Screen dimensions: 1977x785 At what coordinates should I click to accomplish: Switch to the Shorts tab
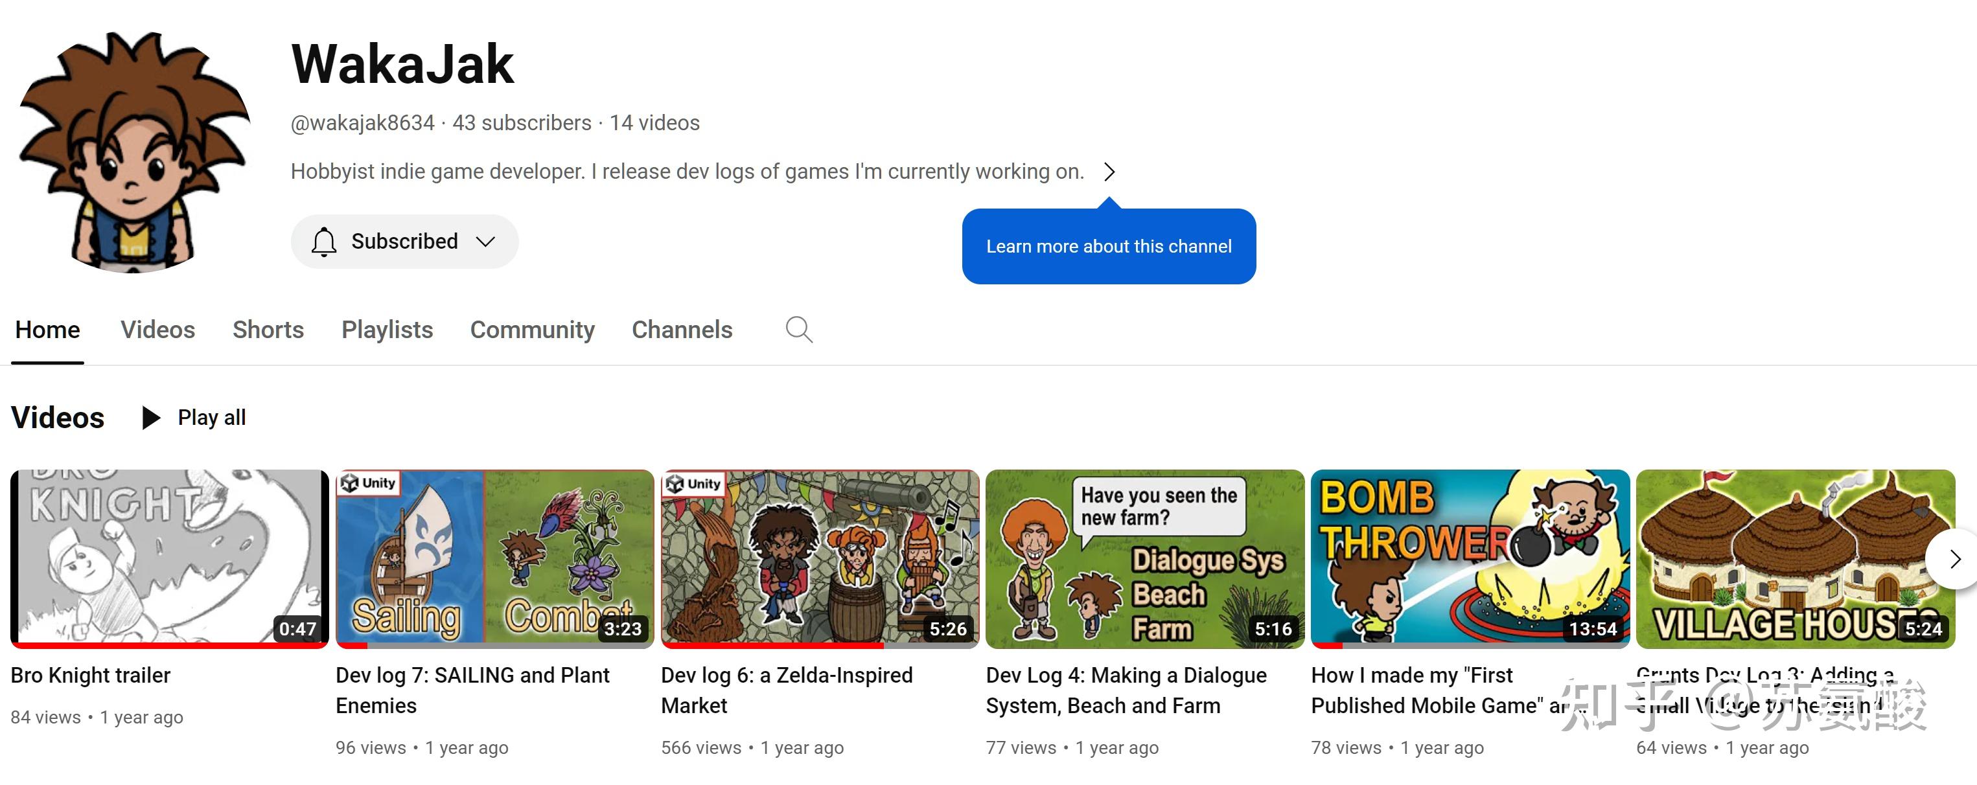click(268, 330)
